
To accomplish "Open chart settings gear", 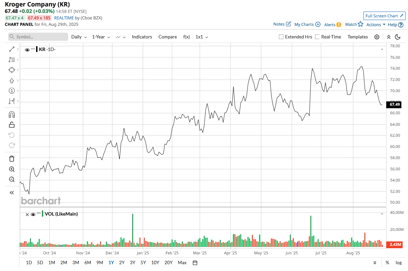I will coord(377,37).
